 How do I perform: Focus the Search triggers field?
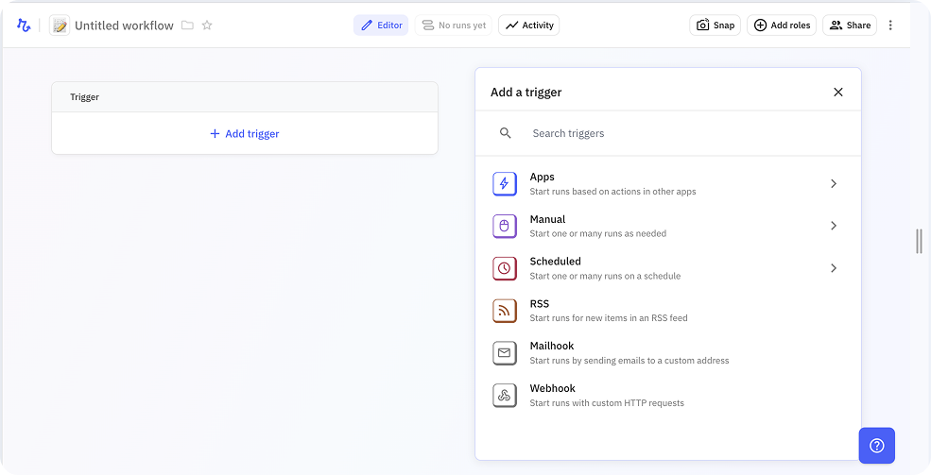pyautogui.click(x=668, y=133)
